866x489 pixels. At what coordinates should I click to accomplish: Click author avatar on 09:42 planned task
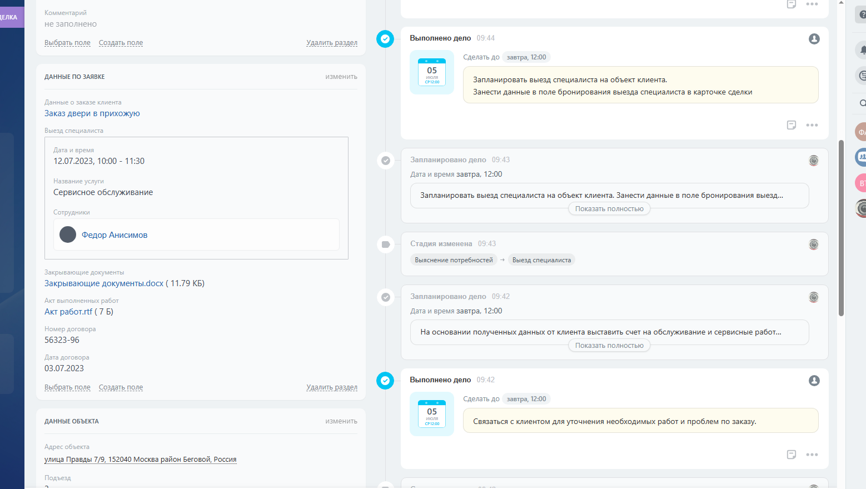pyautogui.click(x=814, y=297)
